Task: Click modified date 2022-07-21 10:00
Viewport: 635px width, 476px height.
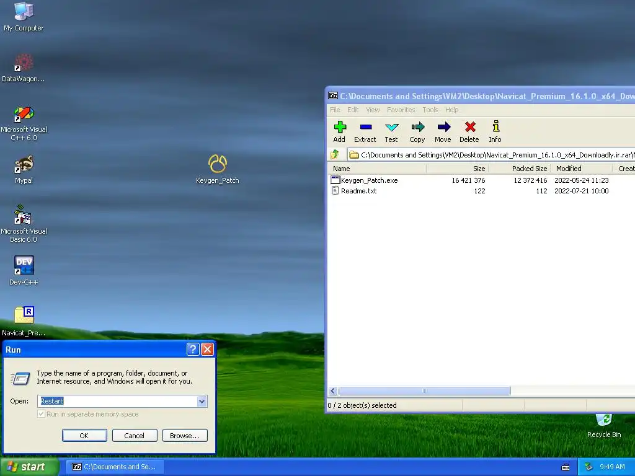Action: [582, 191]
